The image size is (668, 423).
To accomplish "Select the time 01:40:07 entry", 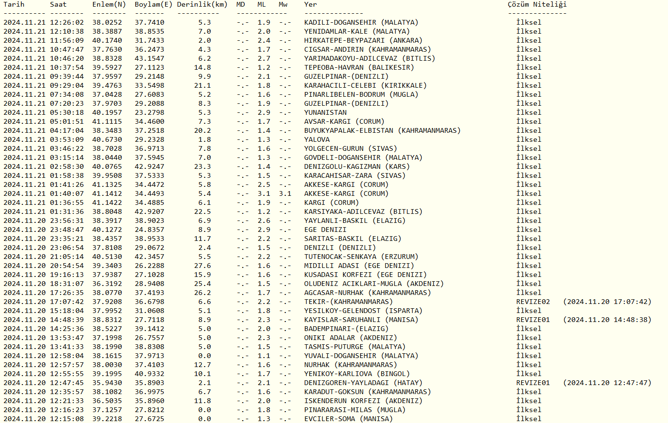I will pyautogui.click(x=66, y=193).
